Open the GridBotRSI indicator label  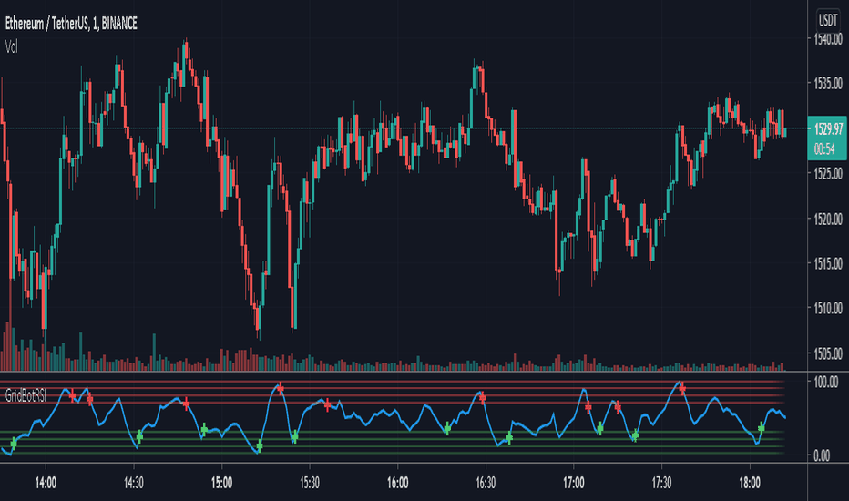coord(26,396)
